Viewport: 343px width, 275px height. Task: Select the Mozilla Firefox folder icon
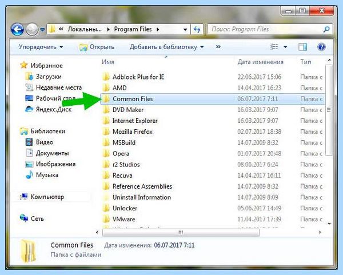click(x=106, y=131)
